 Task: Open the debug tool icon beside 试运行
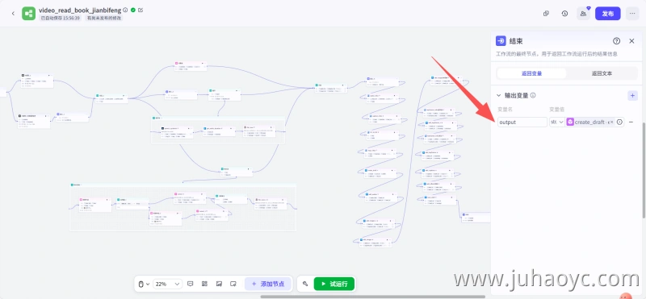pyautogui.click(x=305, y=284)
